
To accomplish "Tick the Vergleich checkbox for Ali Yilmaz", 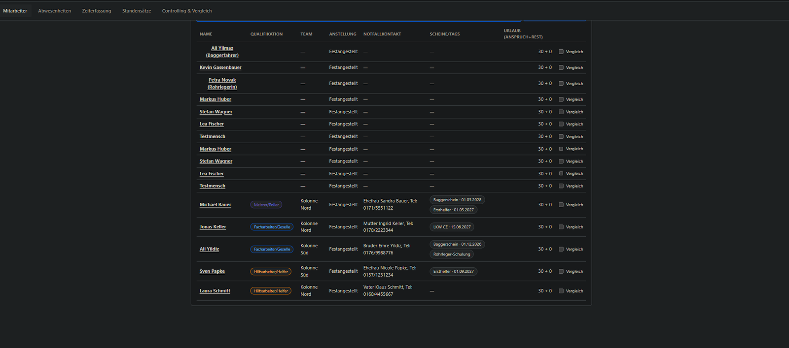I will [561, 52].
